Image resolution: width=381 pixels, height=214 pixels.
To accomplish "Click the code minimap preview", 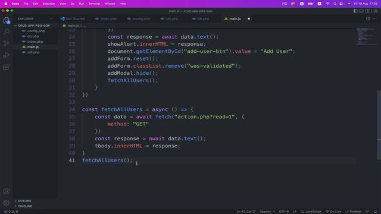I will [x=367, y=37].
